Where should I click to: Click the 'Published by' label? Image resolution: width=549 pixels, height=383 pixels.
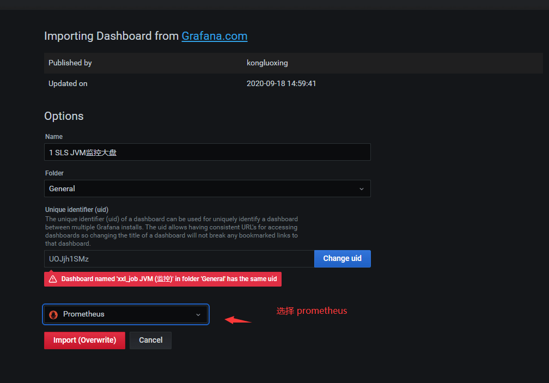click(70, 63)
